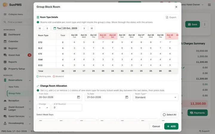Click the Oct 24 Sat column header
This screenshot has height=134, width=215.
(113, 36)
